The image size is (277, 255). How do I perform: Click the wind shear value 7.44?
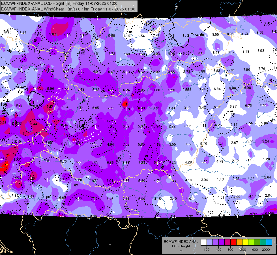pyautogui.click(x=126, y=199)
